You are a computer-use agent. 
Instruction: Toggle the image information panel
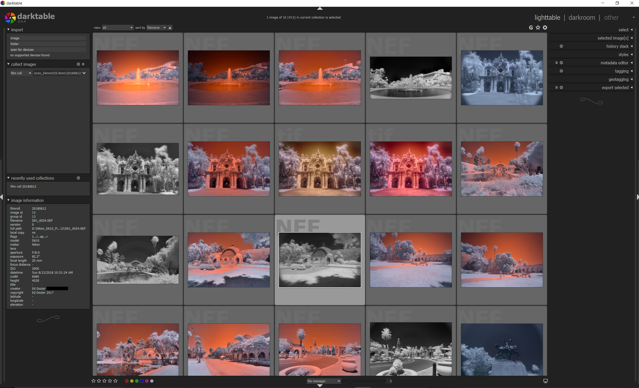coord(8,200)
